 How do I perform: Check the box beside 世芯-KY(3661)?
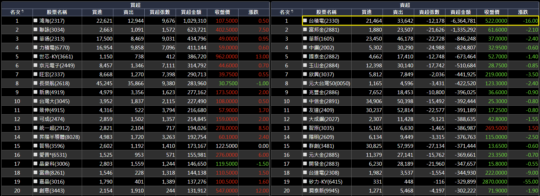click(35, 56)
